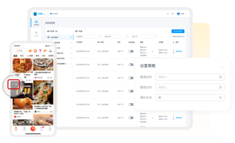
Task: Tap the cocktail glass icon on phone
Action: click(x=40, y=51)
